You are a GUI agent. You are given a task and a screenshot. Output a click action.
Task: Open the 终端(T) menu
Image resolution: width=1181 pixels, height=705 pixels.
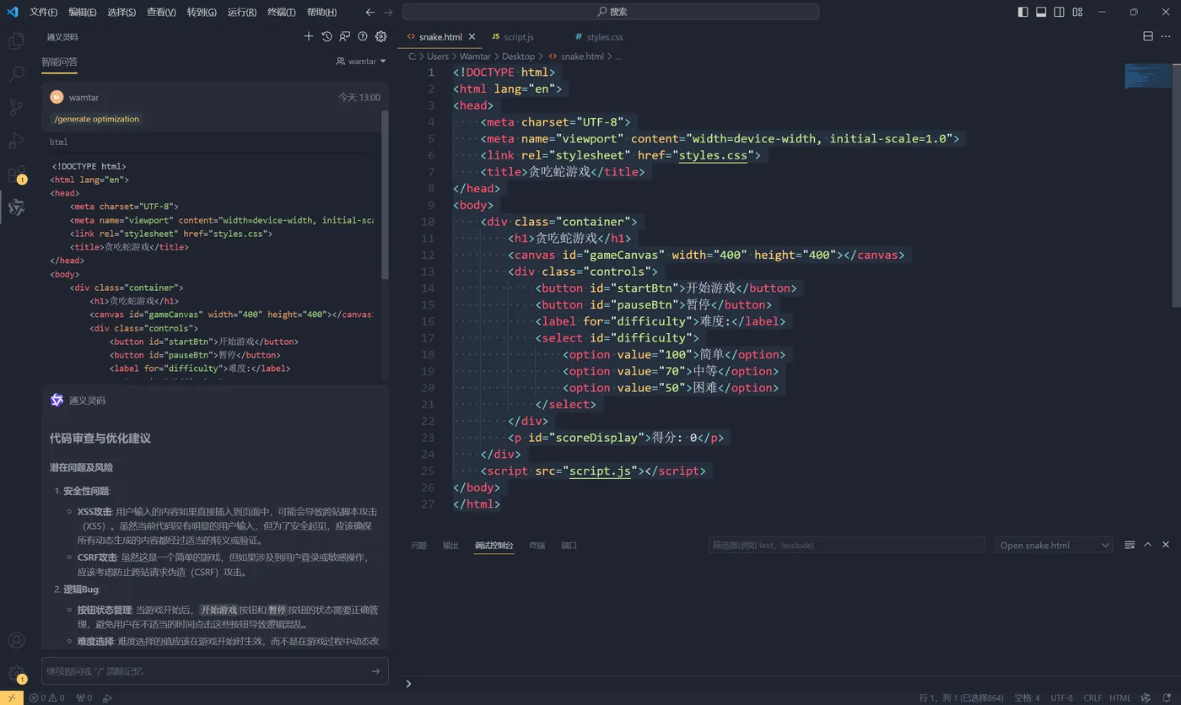[x=282, y=12]
